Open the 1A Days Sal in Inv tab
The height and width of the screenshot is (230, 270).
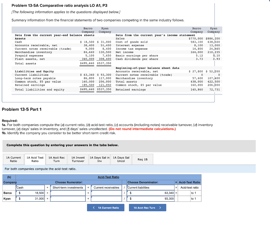[99, 159]
